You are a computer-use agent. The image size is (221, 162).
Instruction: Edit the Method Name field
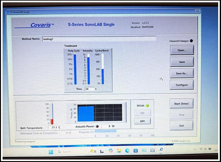[99, 39]
